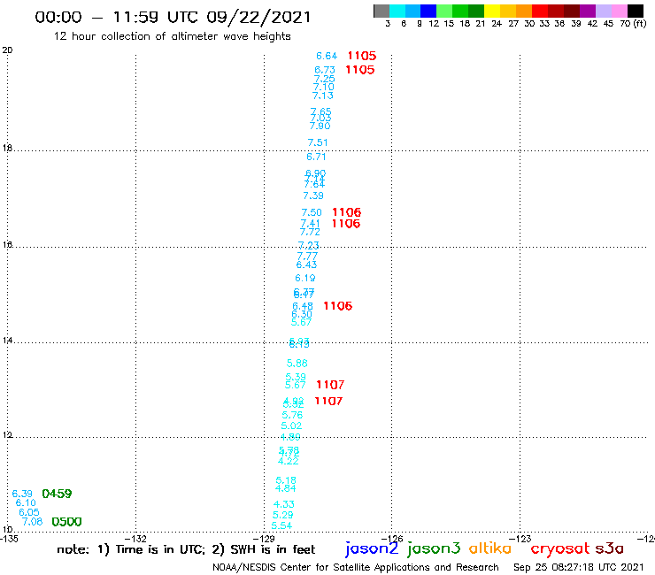Viewport: 655px width, 575px height.
Task: Select the longitude axis label -123
Action: click(x=521, y=539)
